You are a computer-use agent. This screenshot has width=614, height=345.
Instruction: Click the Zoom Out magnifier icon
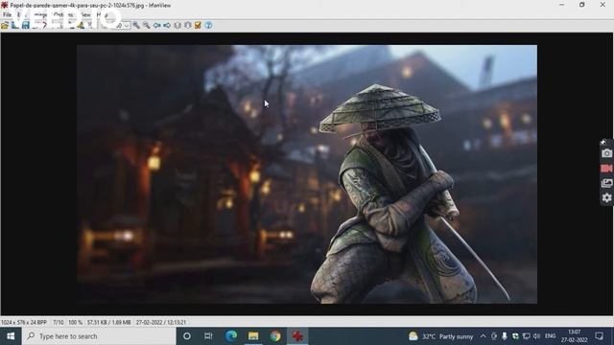click(x=146, y=26)
